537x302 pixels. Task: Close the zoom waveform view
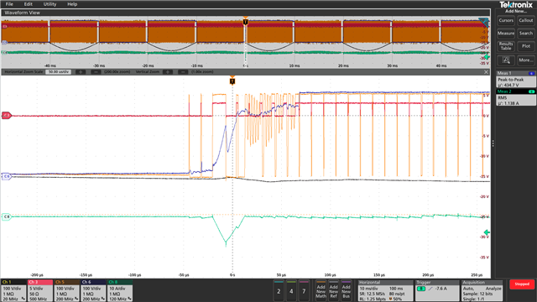pos(486,72)
